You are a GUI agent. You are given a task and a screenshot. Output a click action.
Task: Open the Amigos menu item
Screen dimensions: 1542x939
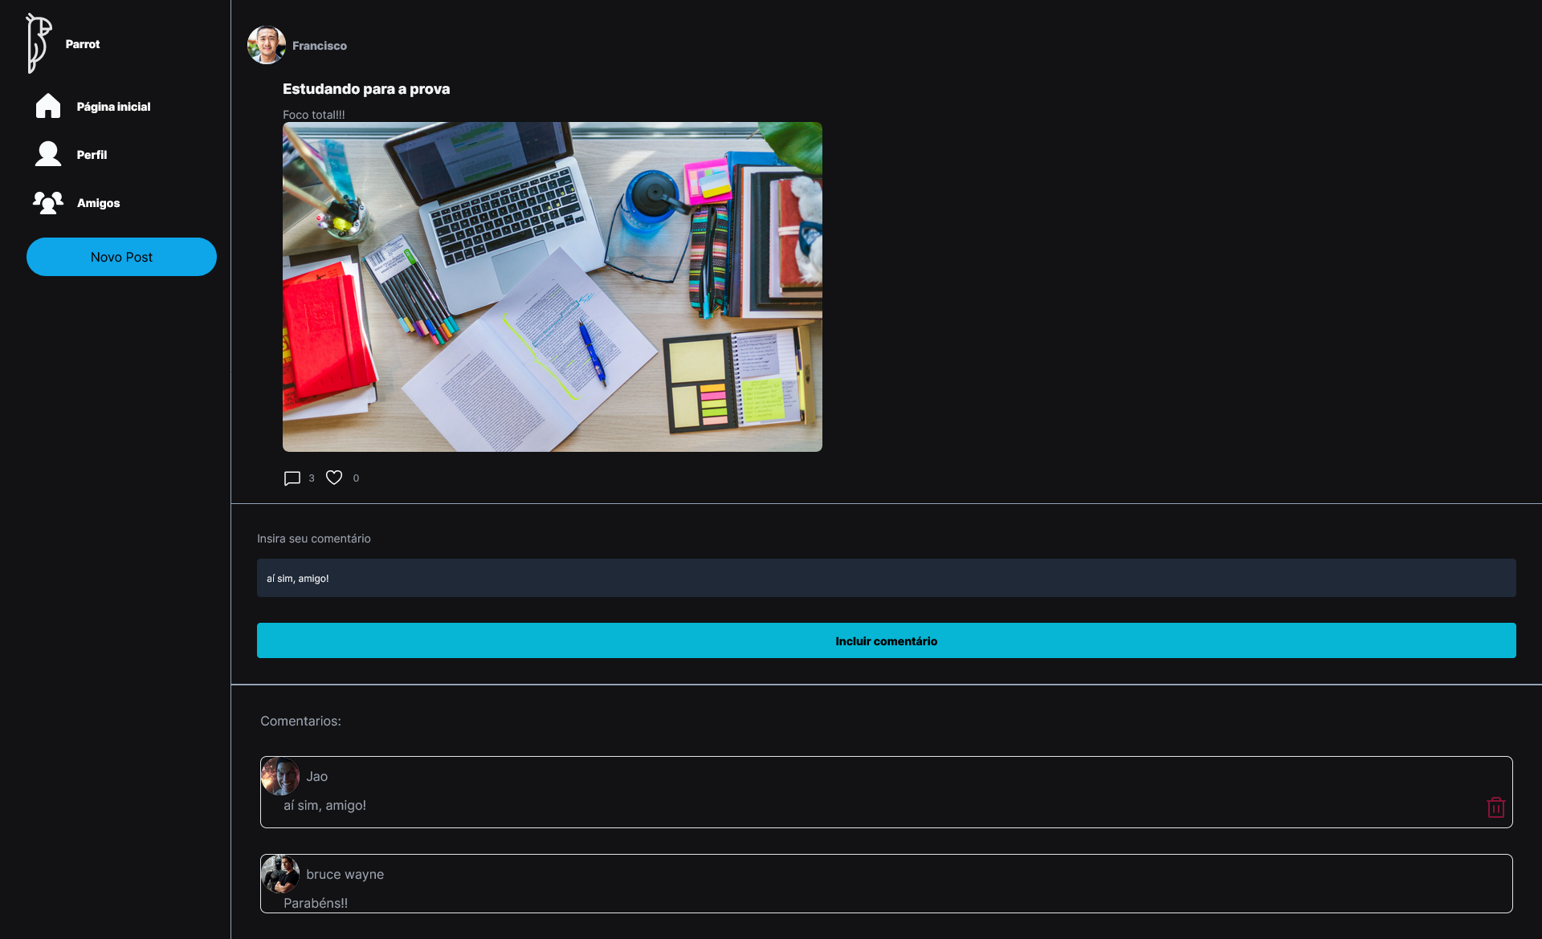pos(98,203)
